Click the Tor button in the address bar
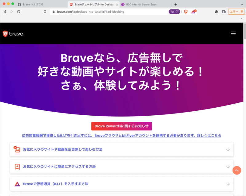Image resolution: width=246 pixels, height=196 pixels. 174,12
